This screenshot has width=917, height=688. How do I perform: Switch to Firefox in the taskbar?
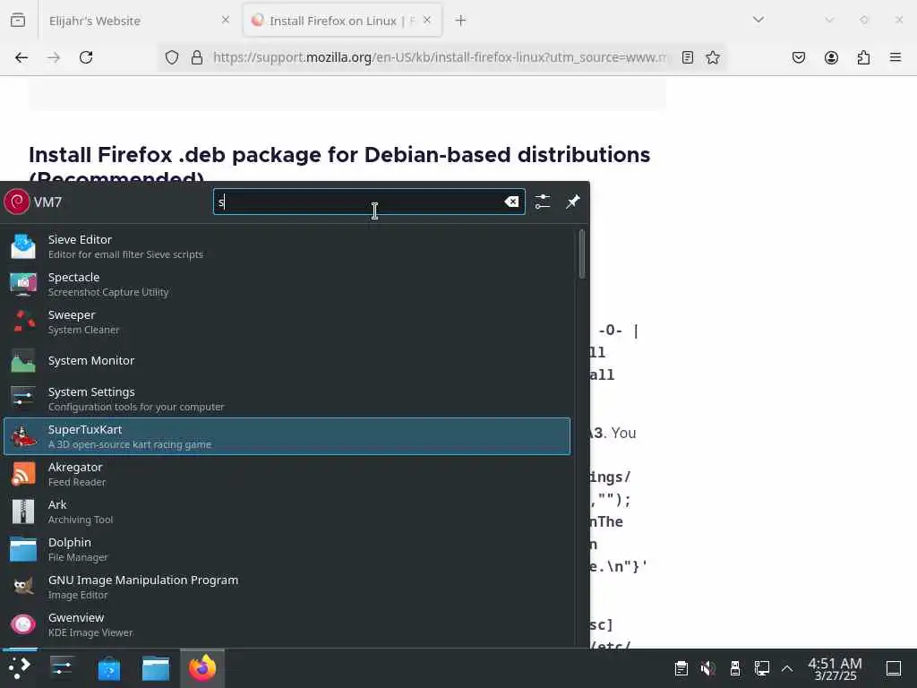(202, 668)
